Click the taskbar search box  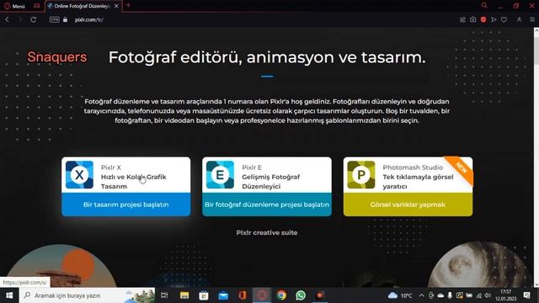88,295
